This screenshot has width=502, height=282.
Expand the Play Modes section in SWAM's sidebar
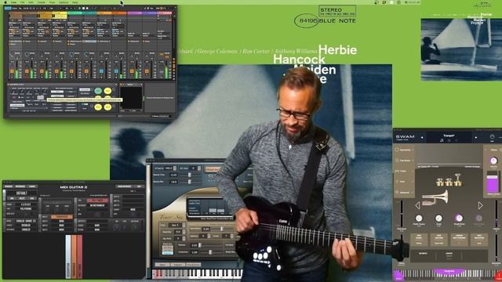tap(405, 161)
